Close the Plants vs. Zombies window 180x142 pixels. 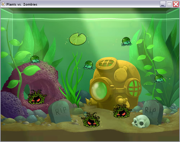click(176, 4)
